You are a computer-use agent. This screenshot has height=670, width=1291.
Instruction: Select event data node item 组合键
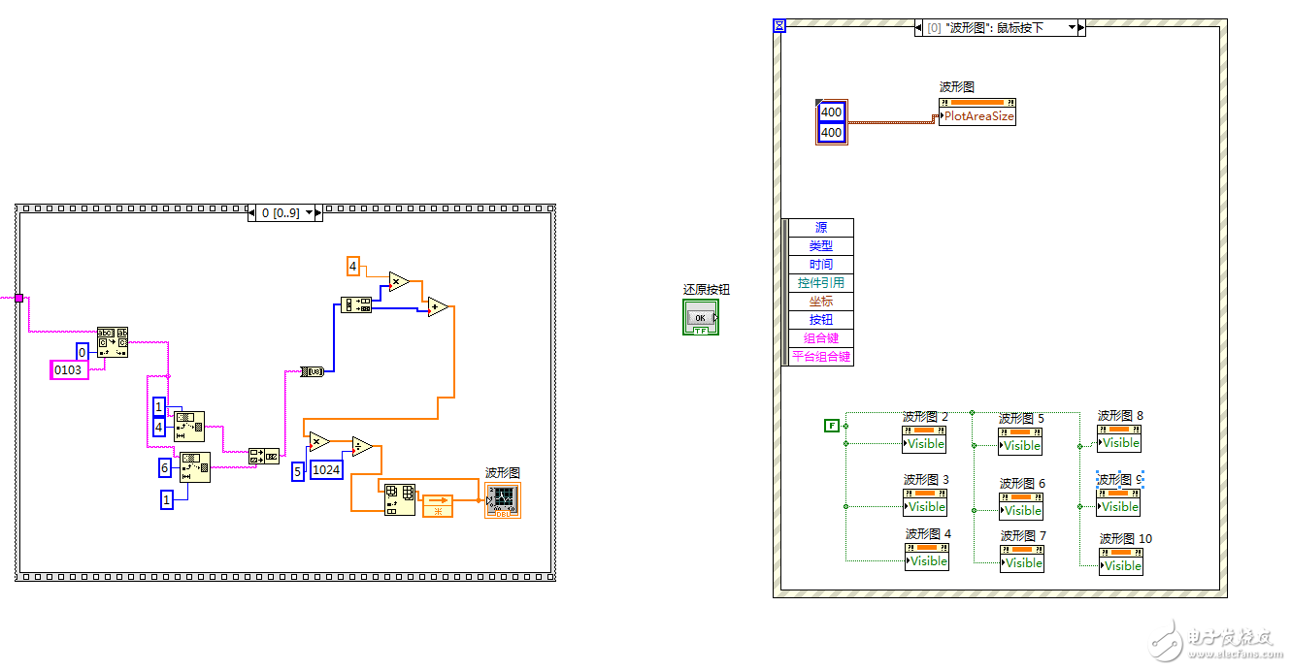click(821, 338)
